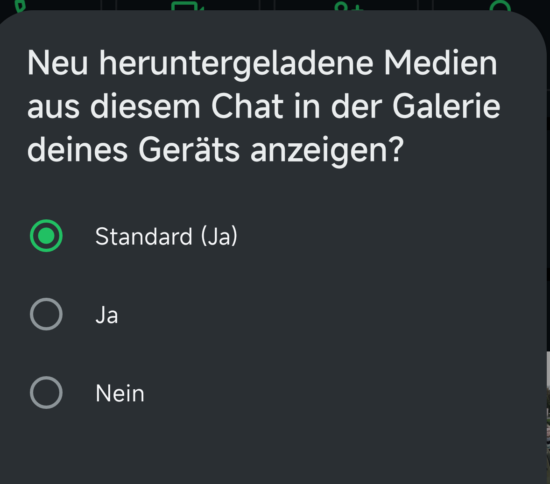Tap the 'Ja' option label text
Screen dimensions: 550x484
coord(106,315)
